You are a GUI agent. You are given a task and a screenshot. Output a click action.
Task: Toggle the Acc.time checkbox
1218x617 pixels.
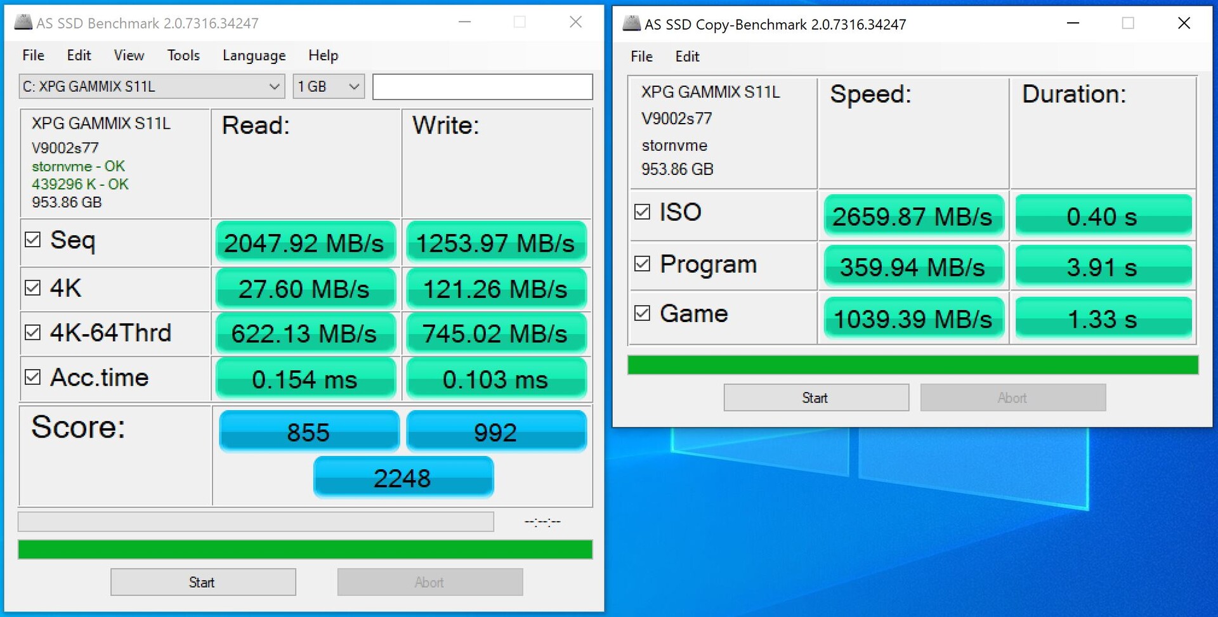tap(32, 377)
